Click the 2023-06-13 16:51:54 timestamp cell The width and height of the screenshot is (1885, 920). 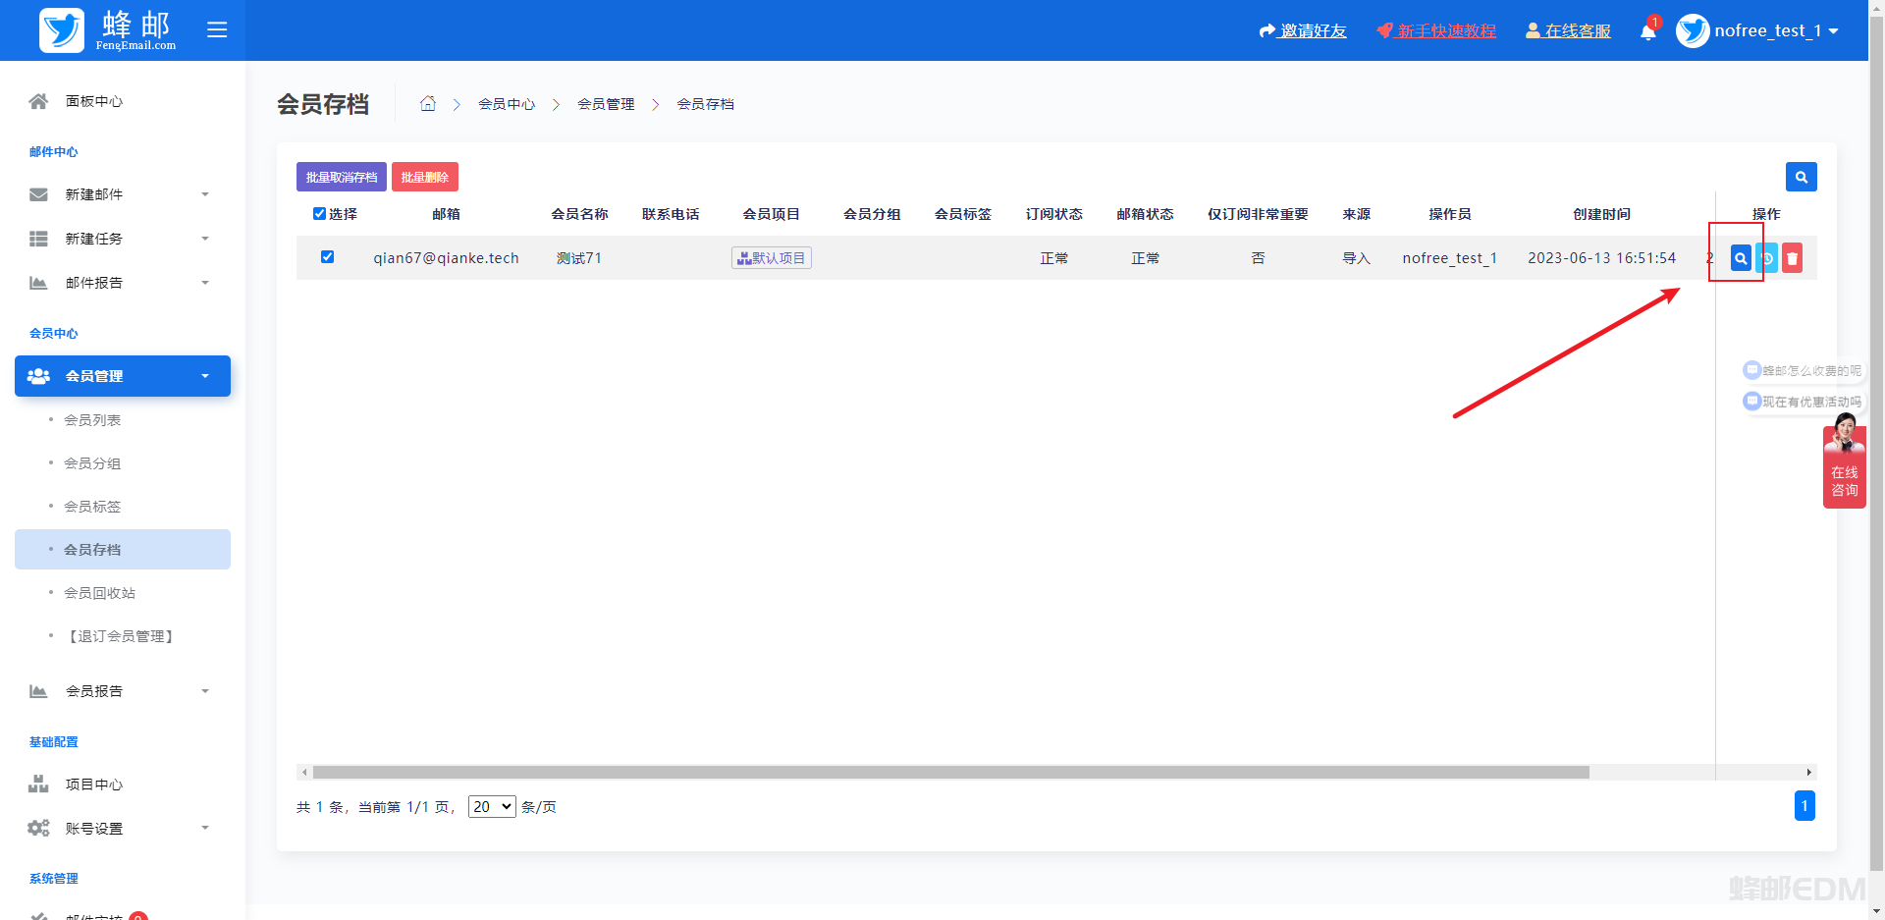coord(1601,258)
